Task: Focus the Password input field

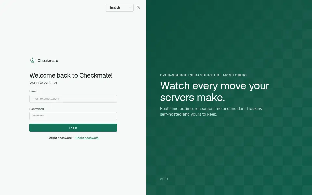Action: (73, 116)
